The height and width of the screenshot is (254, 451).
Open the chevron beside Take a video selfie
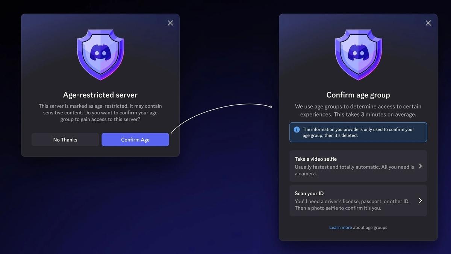[420, 166]
